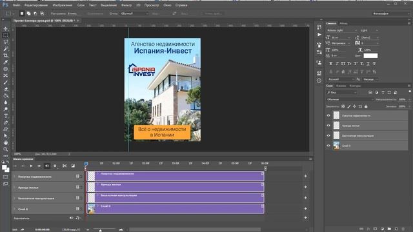Select the Hand tool
This screenshot has width=413, height=232.
pos(6,142)
